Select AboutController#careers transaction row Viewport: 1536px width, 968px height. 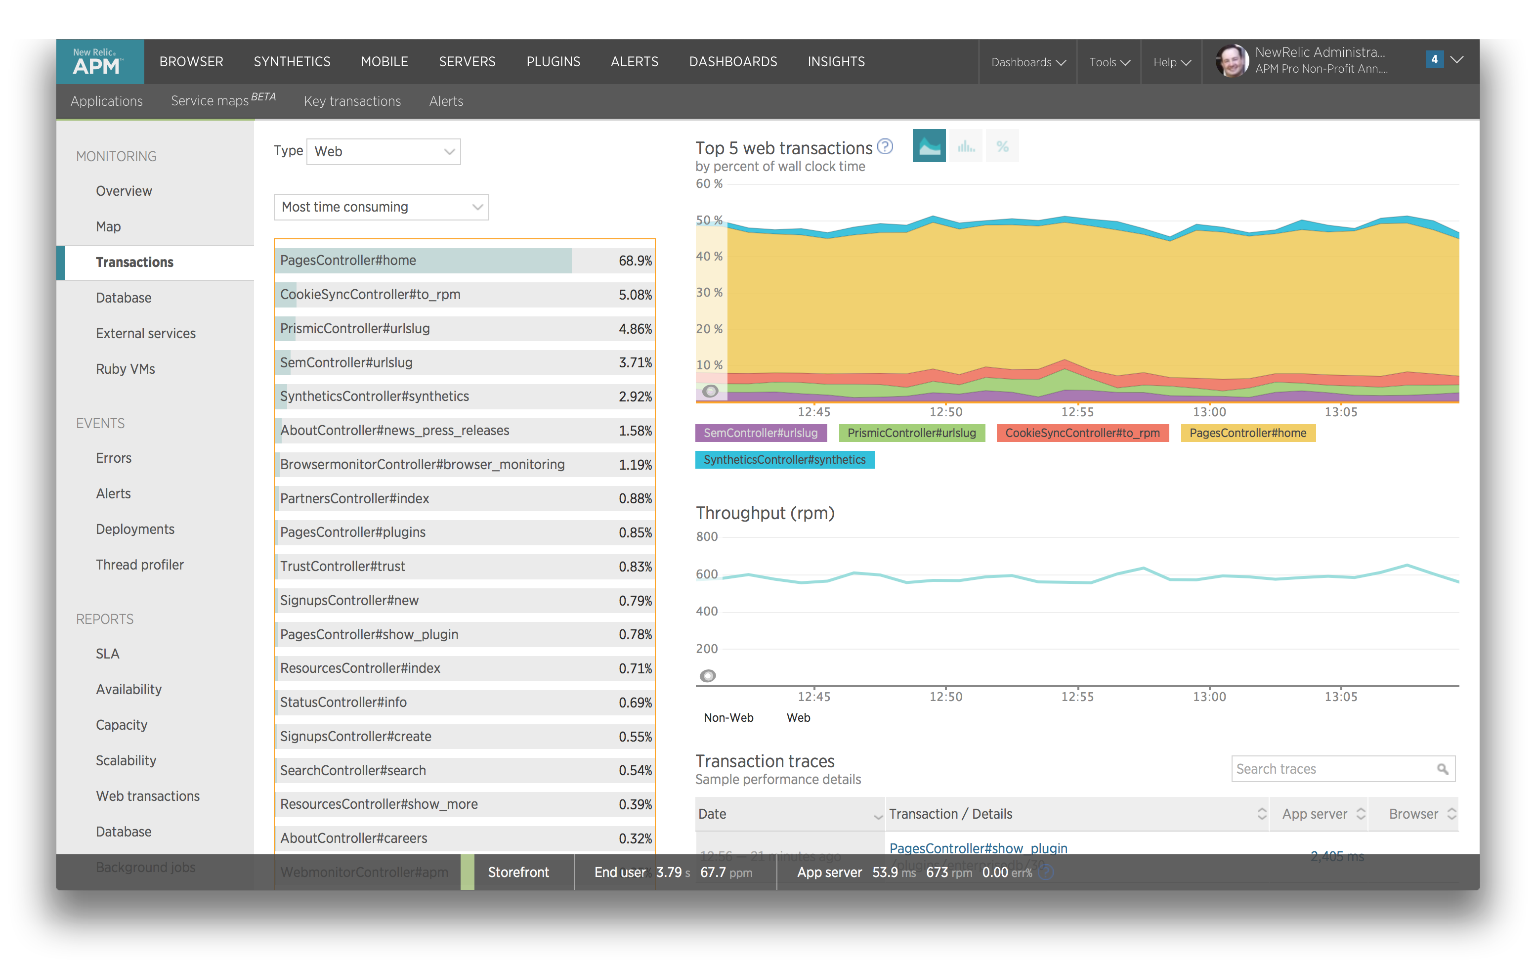[465, 838]
